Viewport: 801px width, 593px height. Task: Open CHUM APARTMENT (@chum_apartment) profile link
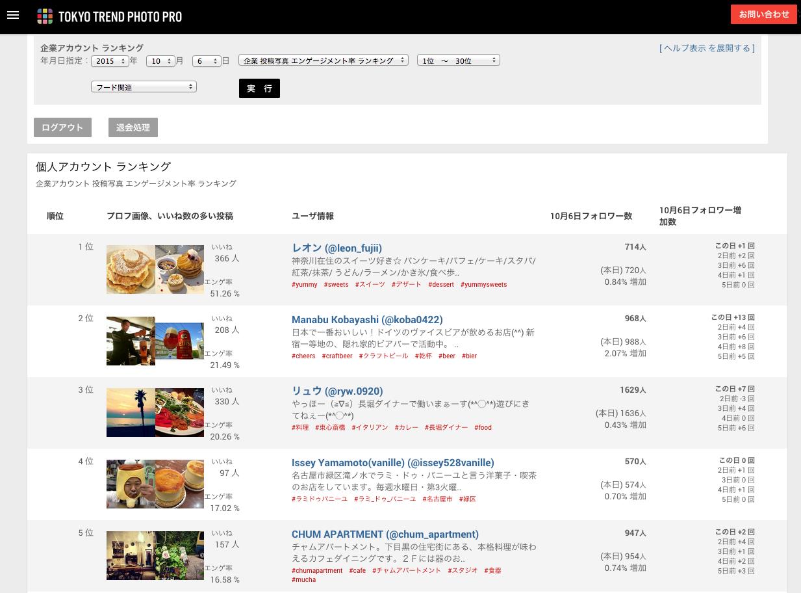coord(385,534)
